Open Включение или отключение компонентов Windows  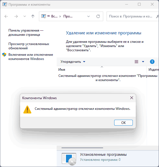[x=31, y=57]
